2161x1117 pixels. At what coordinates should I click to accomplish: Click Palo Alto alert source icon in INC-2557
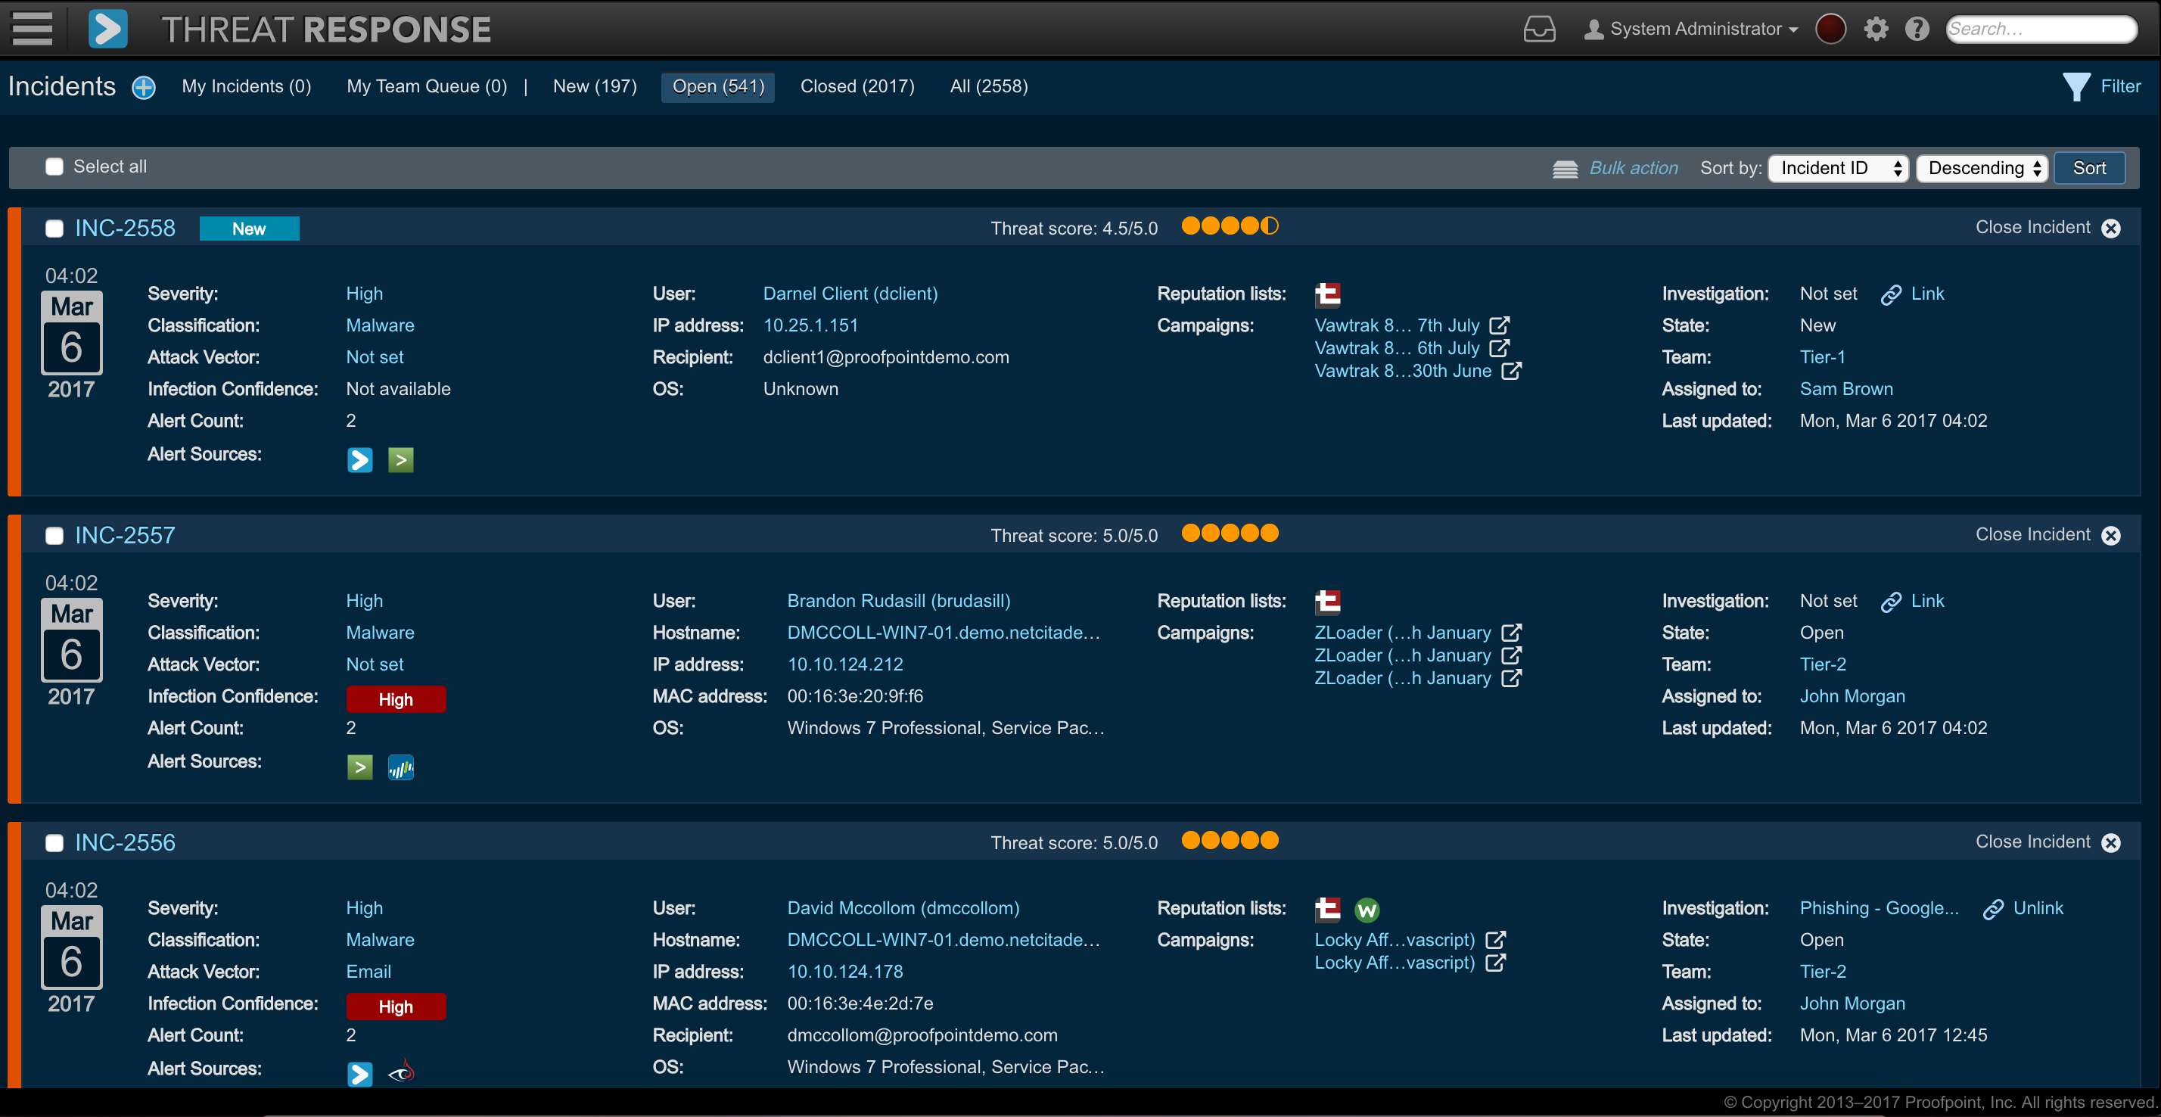tap(401, 767)
